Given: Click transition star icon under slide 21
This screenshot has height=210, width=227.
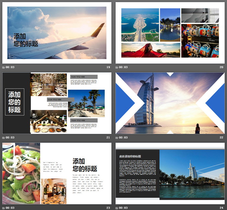Looking at the screenshot, I should coord(4,138).
